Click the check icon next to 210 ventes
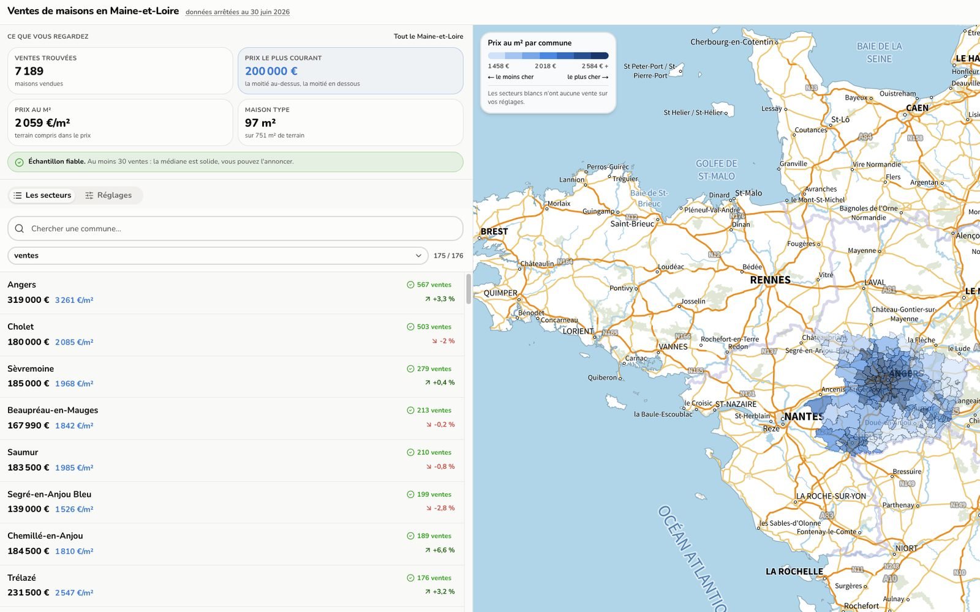The width and height of the screenshot is (980, 612). pyautogui.click(x=410, y=453)
